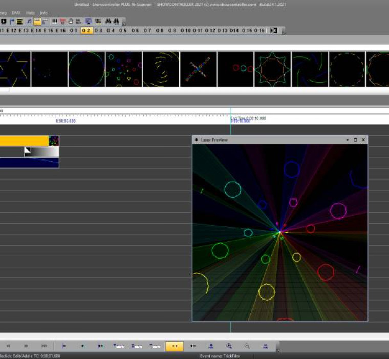Click the fast-forward arrows playback icon

[x=26, y=346]
